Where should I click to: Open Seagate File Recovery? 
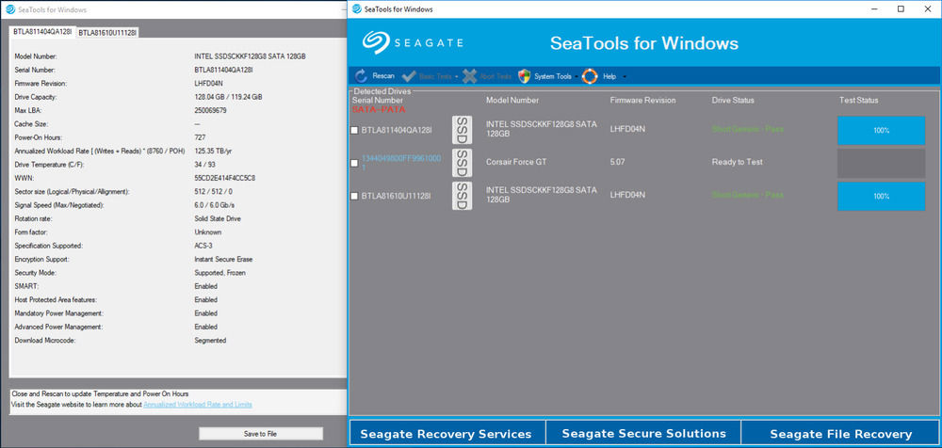(841, 434)
